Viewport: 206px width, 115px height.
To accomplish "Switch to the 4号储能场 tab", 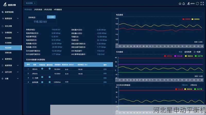I will [x=58, y=9].
